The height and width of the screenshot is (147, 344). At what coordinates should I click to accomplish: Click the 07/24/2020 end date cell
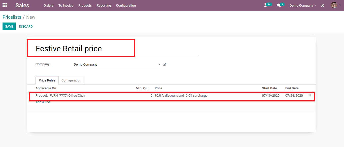[x=294, y=96]
